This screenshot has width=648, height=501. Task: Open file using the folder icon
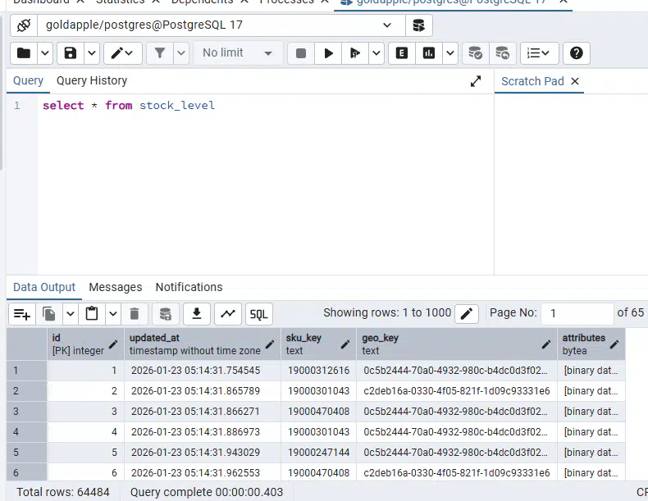pos(24,53)
